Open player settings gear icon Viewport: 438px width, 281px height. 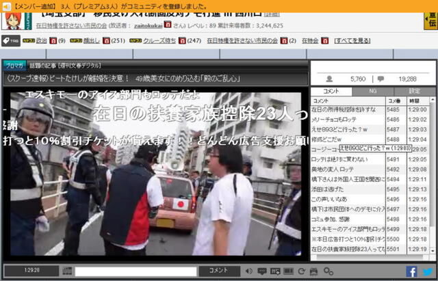[327, 271]
